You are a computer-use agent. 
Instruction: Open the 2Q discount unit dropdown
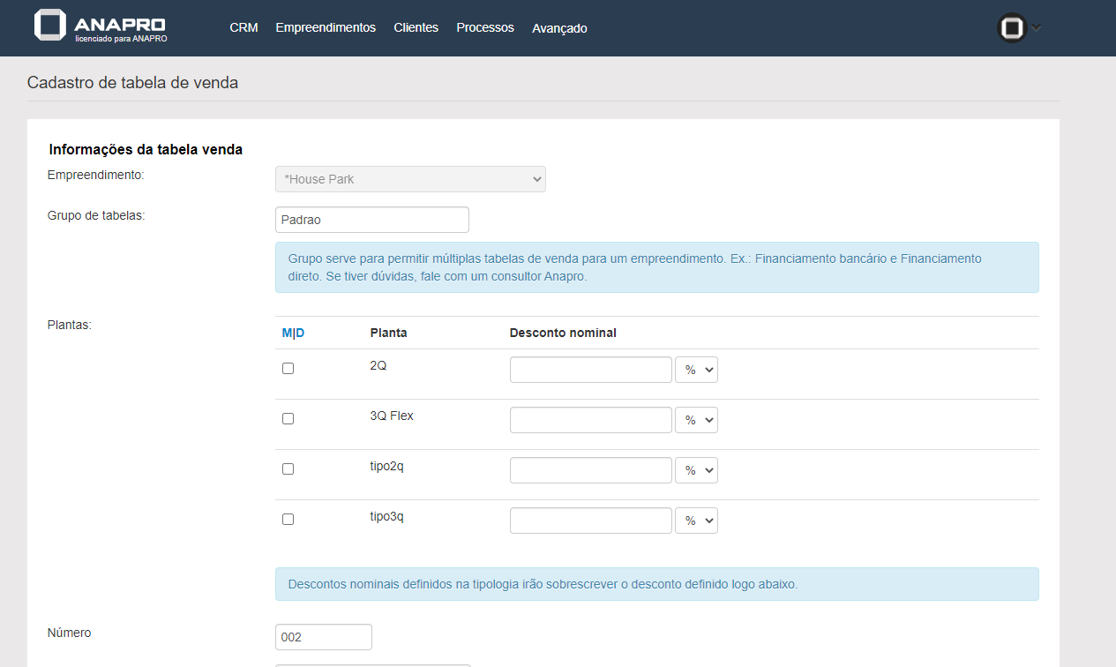click(x=696, y=370)
